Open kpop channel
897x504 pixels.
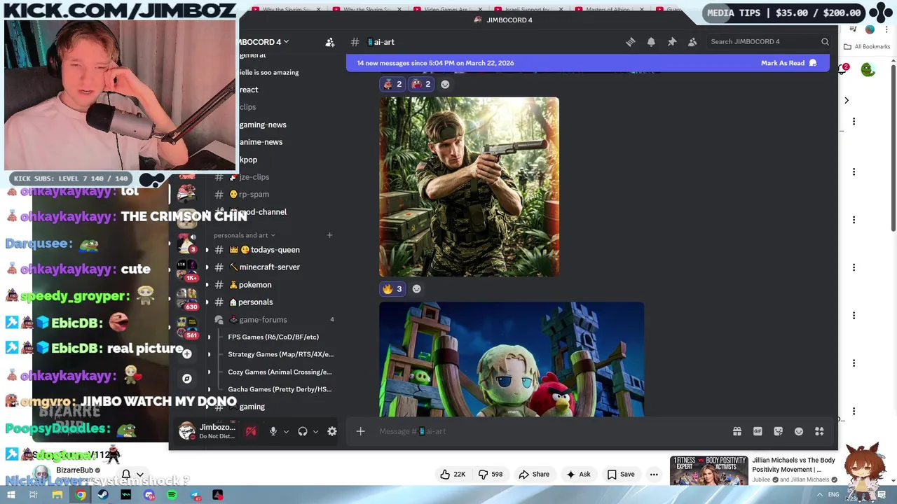coord(248,160)
